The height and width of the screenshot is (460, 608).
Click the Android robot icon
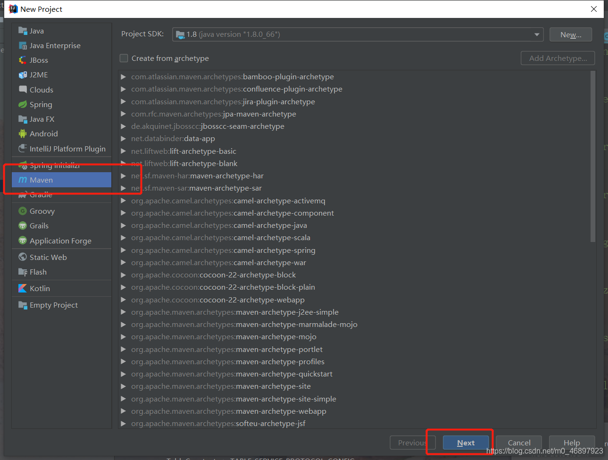click(x=23, y=134)
